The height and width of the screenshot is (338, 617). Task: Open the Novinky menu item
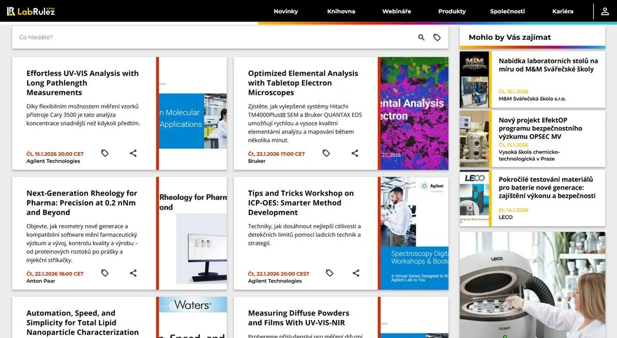pyautogui.click(x=286, y=12)
